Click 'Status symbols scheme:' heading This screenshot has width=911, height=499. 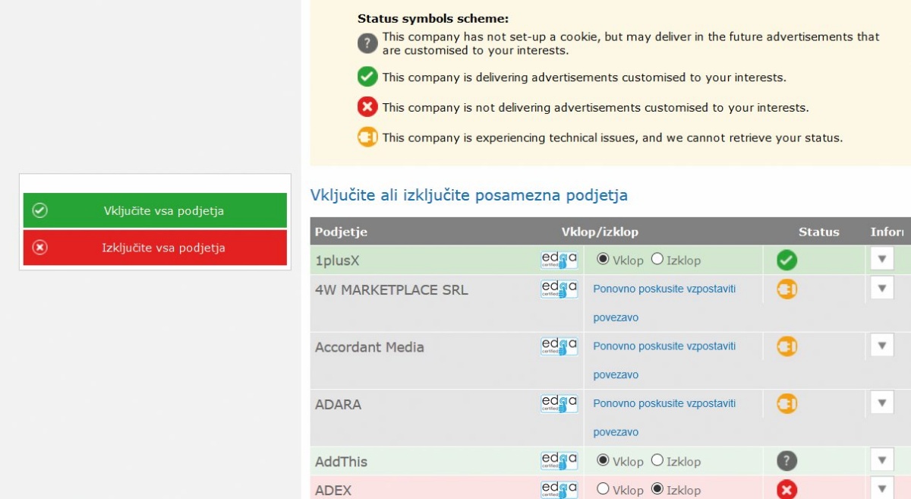(433, 19)
